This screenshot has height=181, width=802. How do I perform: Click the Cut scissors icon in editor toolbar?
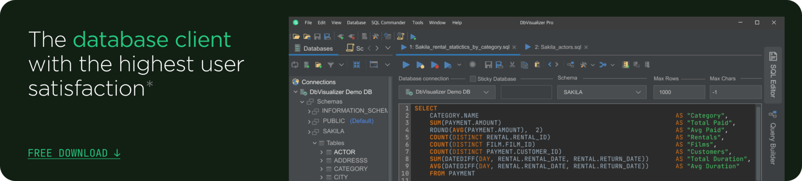(x=512, y=65)
